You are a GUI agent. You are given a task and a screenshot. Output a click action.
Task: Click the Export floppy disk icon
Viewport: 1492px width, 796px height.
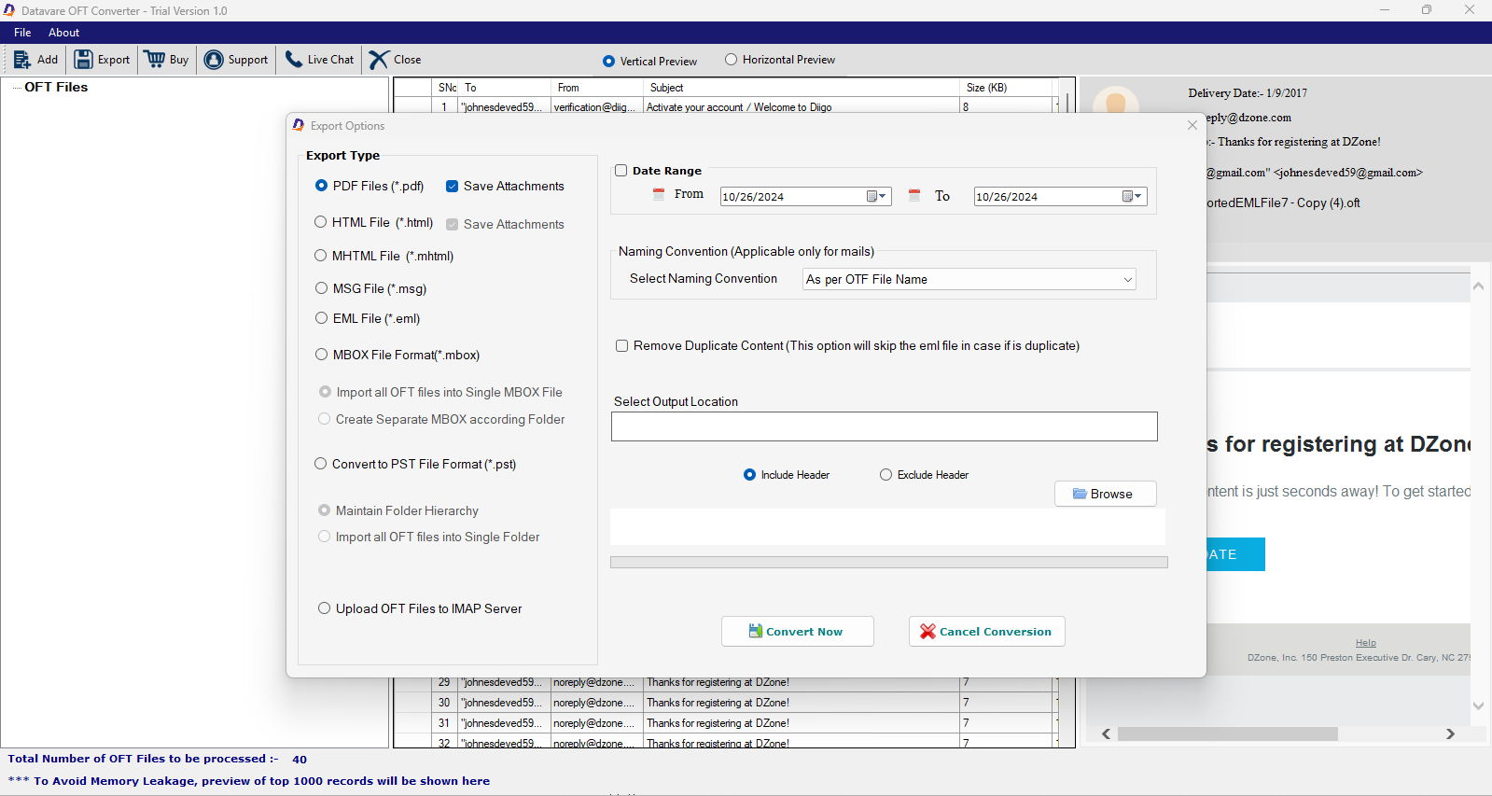point(83,60)
